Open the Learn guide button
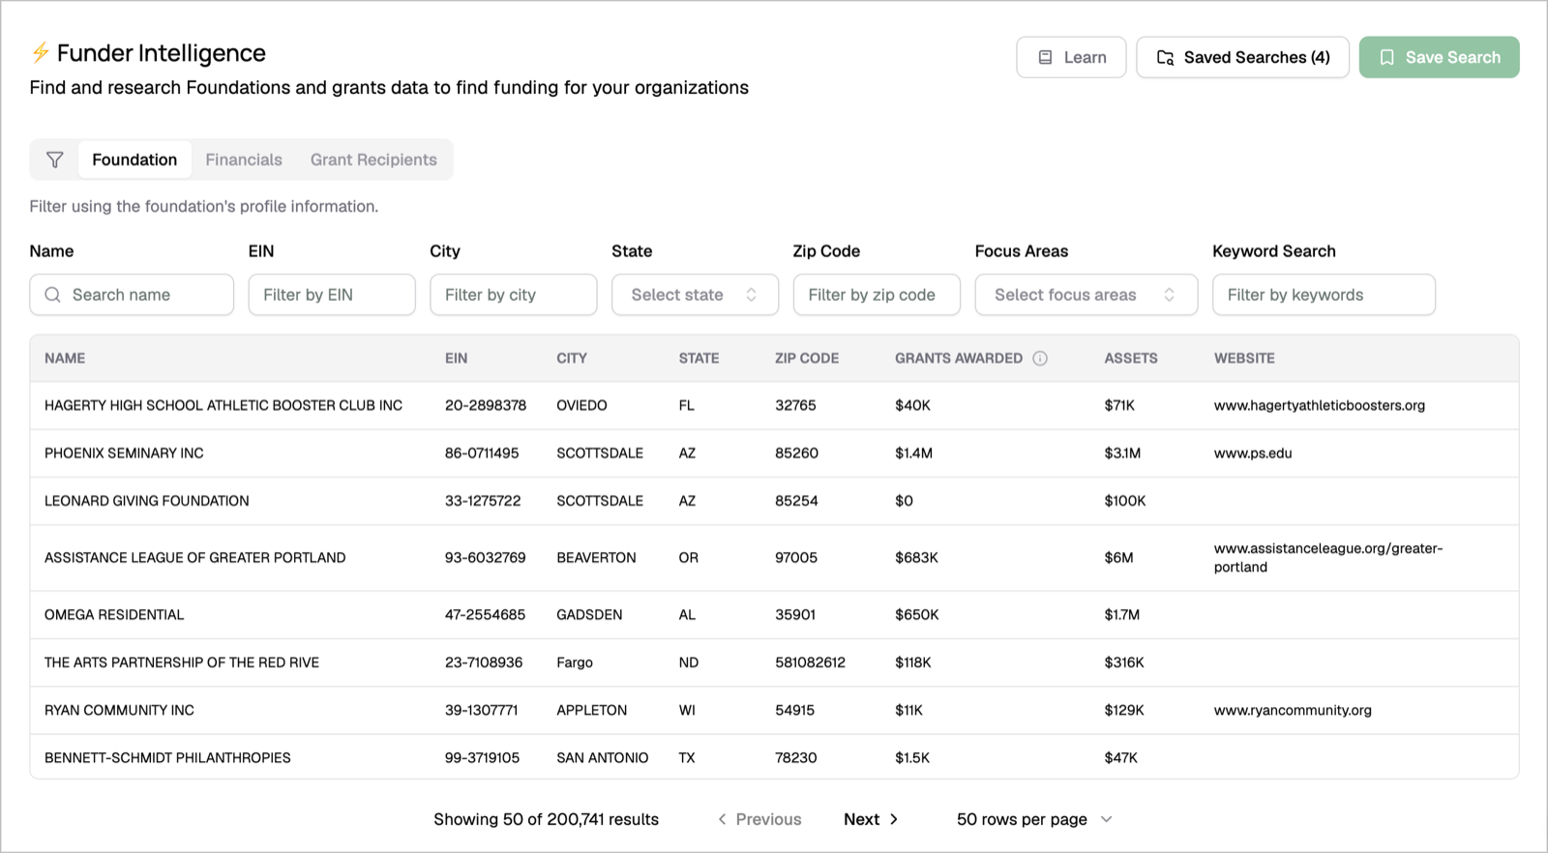 (x=1071, y=57)
